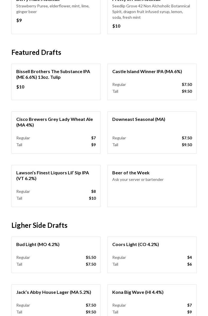Open Castle Island Winner IPA card

click(147, 71)
